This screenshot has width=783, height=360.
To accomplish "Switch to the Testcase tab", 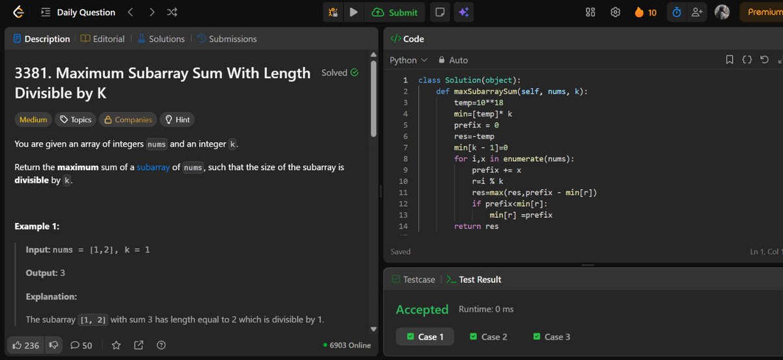I will [x=413, y=279].
